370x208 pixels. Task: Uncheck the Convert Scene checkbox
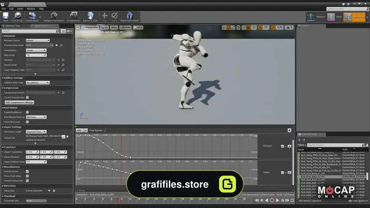click(x=27, y=171)
